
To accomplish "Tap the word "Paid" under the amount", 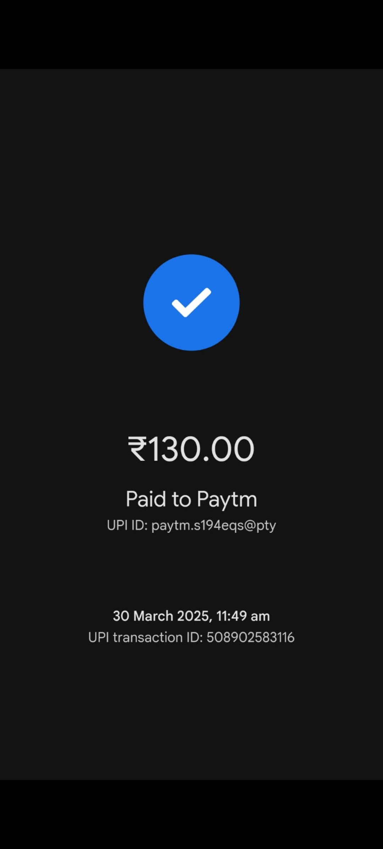I will coord(146,499).
